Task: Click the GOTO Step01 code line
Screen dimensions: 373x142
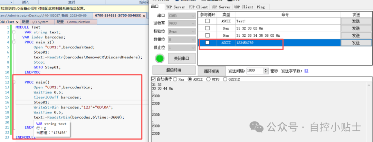Action: click(x=47, y=67)
